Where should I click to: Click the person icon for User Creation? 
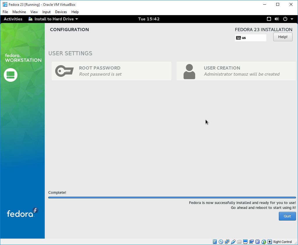click(x=189, y=71)
